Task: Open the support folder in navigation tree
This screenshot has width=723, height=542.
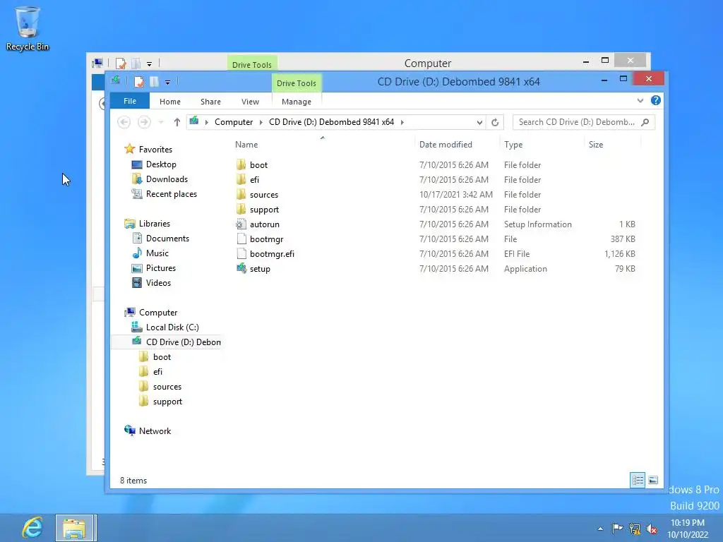Action: 167,402
